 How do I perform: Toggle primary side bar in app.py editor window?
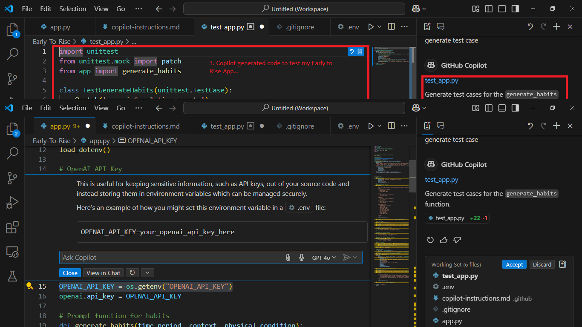(489, 108)
